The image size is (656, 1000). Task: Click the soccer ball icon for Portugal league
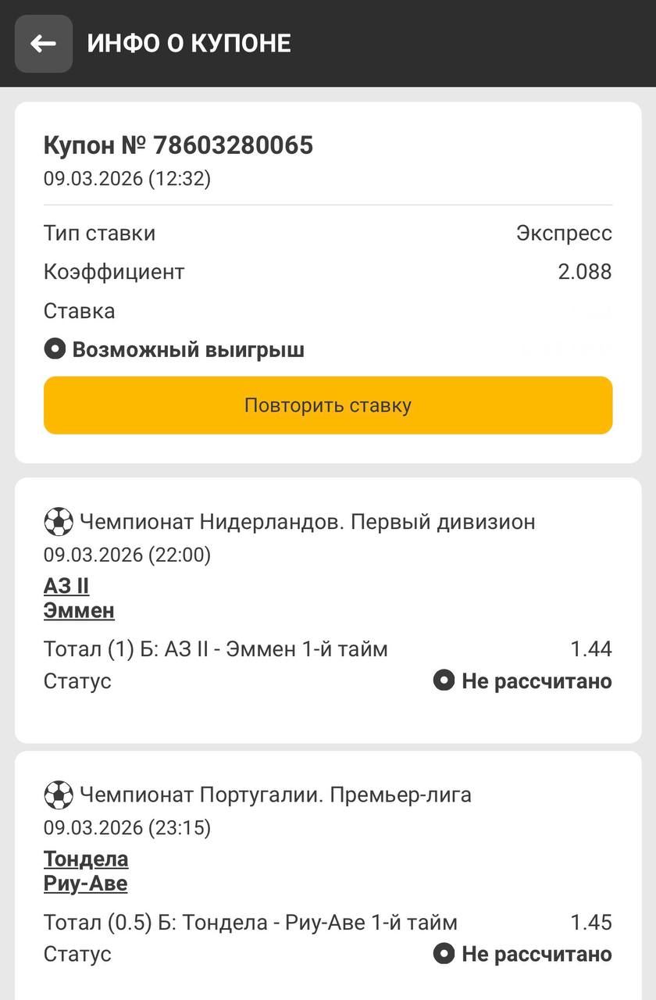click(59, 795)
